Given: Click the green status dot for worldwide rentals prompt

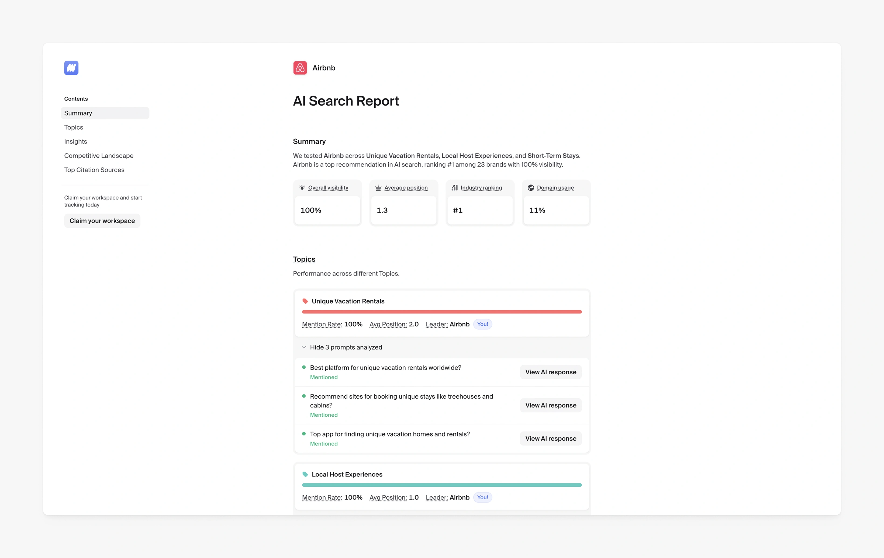Looking at the screenshot, I should click(x=304, y=367).
